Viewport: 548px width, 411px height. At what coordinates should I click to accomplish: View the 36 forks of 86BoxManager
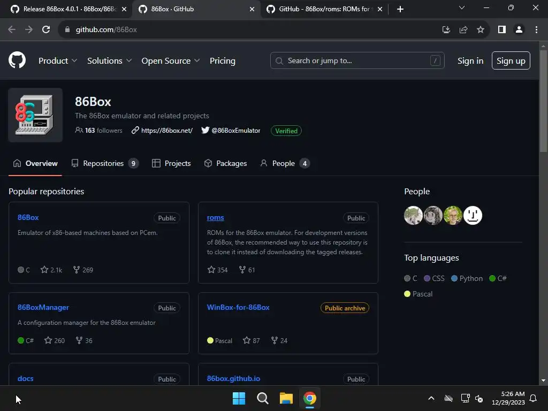84,340
